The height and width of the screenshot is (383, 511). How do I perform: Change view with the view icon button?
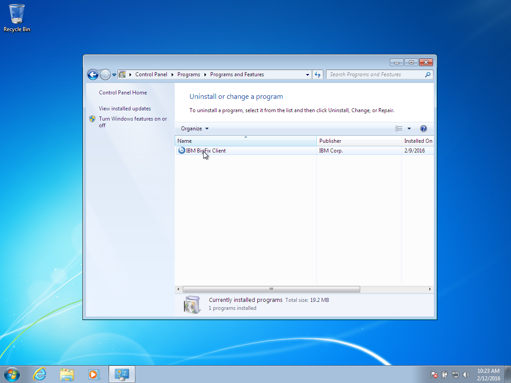pos(399,129)
